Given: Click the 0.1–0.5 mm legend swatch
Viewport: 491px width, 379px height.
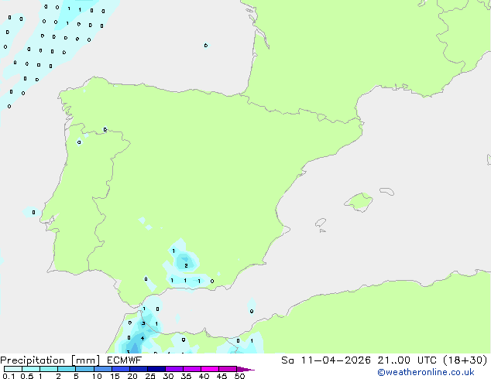Looking at the screenshot, I should pyautogui.click(x=13, y=369).
